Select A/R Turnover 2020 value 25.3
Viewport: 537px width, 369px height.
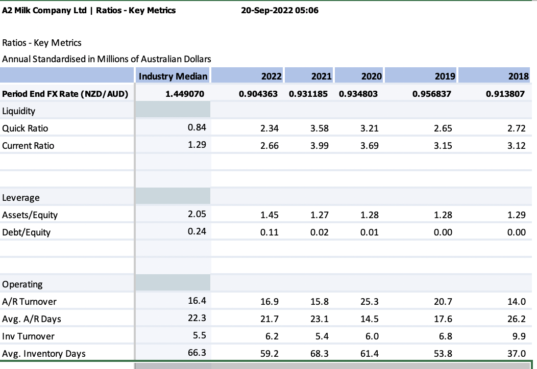point(370,302)
